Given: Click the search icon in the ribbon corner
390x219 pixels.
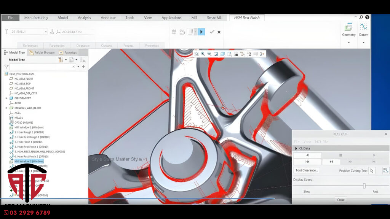Looking at the screenshot, I should click(x=361, y=17).
